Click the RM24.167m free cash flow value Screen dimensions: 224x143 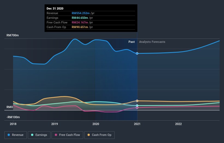pyautogui.click(x=80, y=22)
